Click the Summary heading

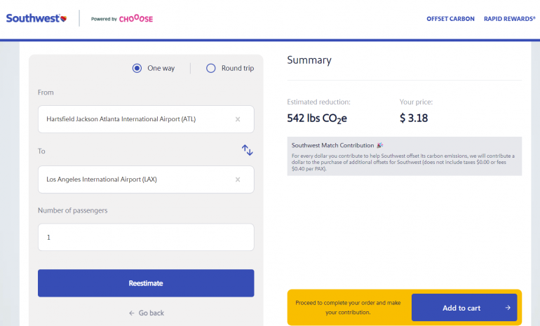[x=309, y=60]
